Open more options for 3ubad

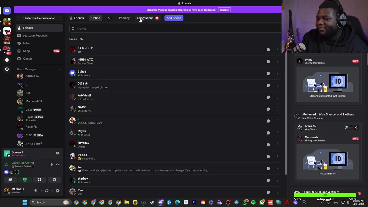(x=277, y=73)
